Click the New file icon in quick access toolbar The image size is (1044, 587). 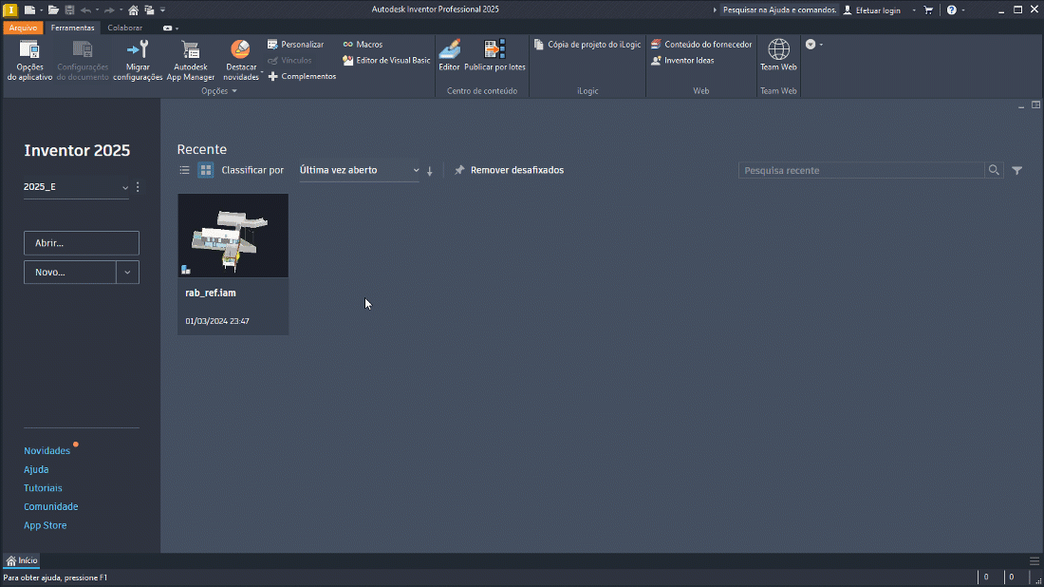pyautogui.click(x=29, y=10)
